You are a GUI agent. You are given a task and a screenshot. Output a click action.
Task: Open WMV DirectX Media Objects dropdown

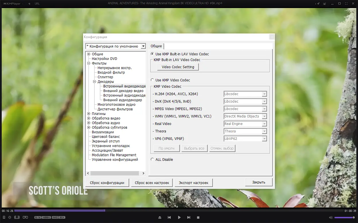click(x=245, y=116)
